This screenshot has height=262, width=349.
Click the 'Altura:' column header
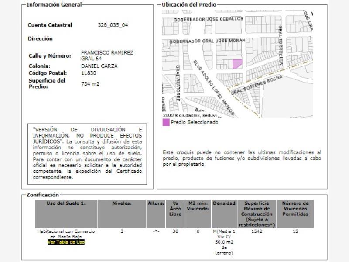(x=156, y=214)
